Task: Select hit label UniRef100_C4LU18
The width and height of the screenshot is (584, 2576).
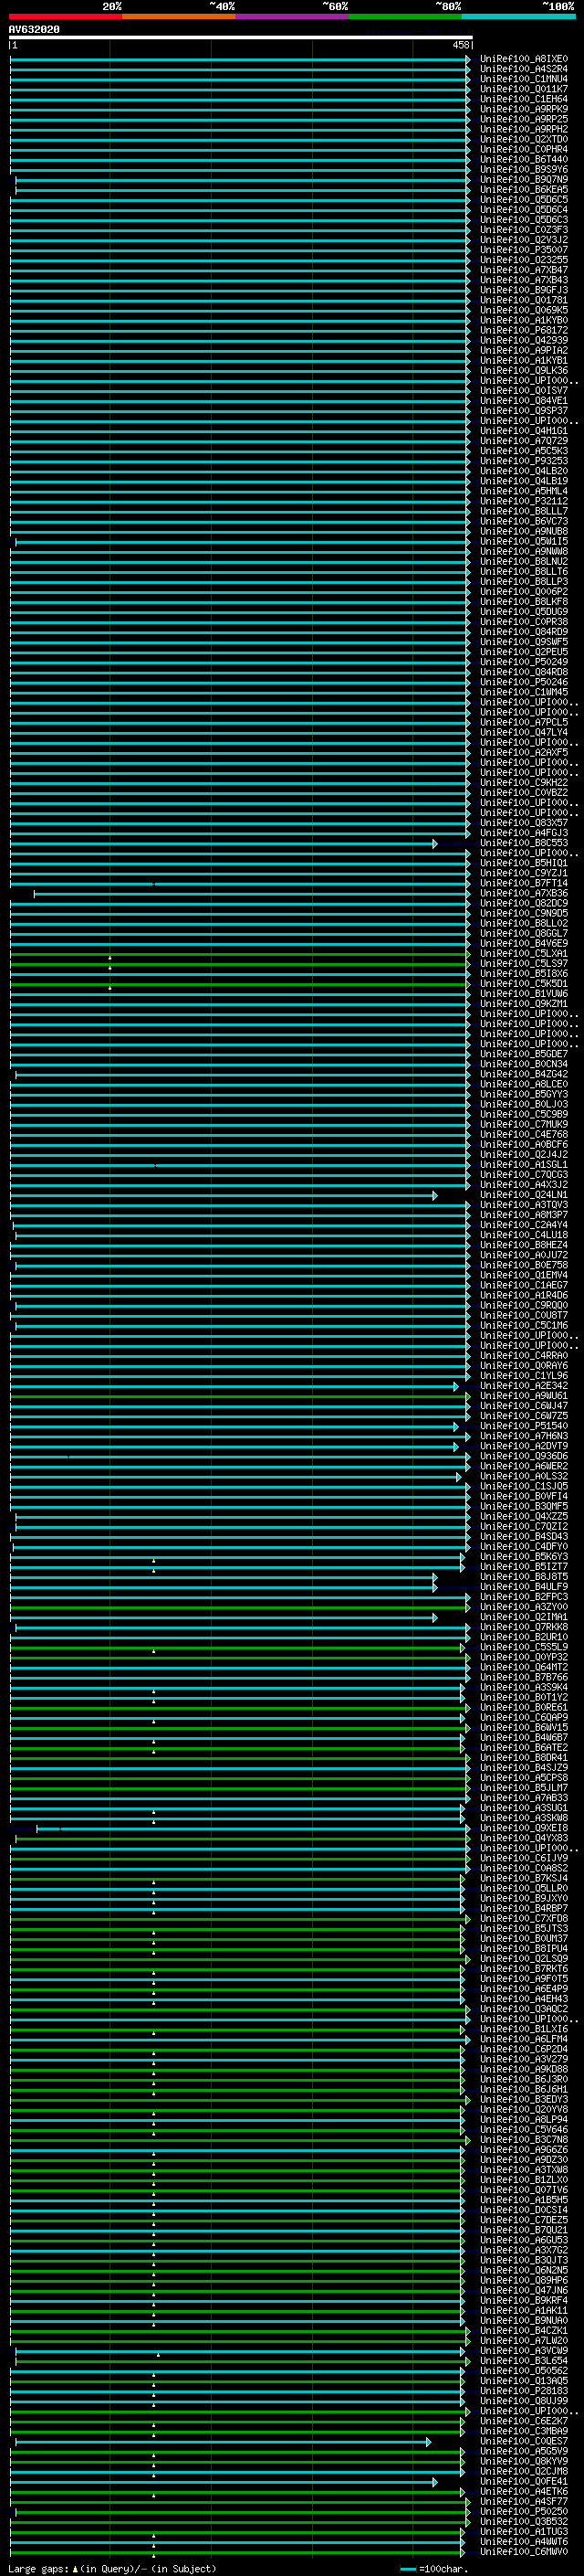Action: tap(524, 1235)
